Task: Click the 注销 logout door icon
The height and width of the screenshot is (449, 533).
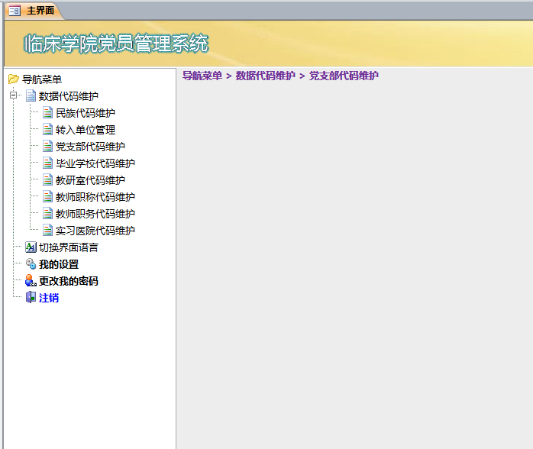Action: 31,297
